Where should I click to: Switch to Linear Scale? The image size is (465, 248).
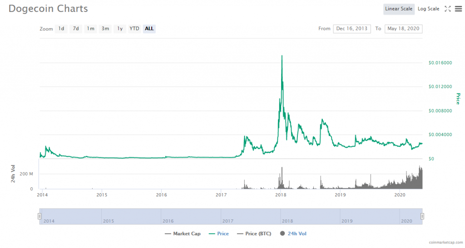coord(399,9)
